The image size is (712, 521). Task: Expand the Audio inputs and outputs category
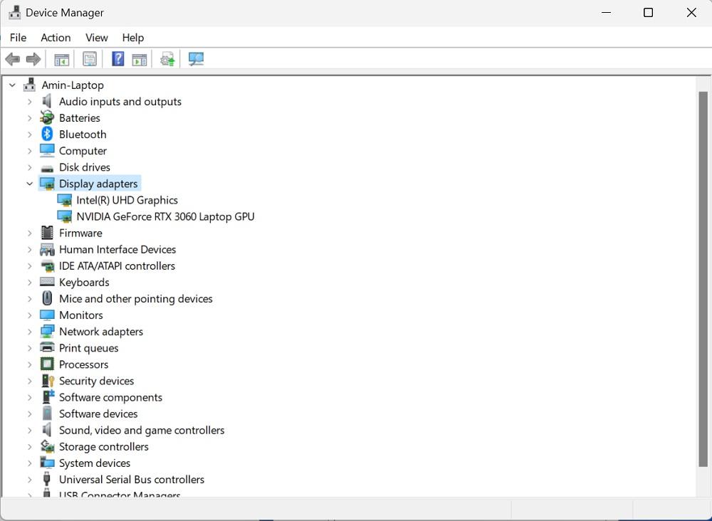pos(29,102)
